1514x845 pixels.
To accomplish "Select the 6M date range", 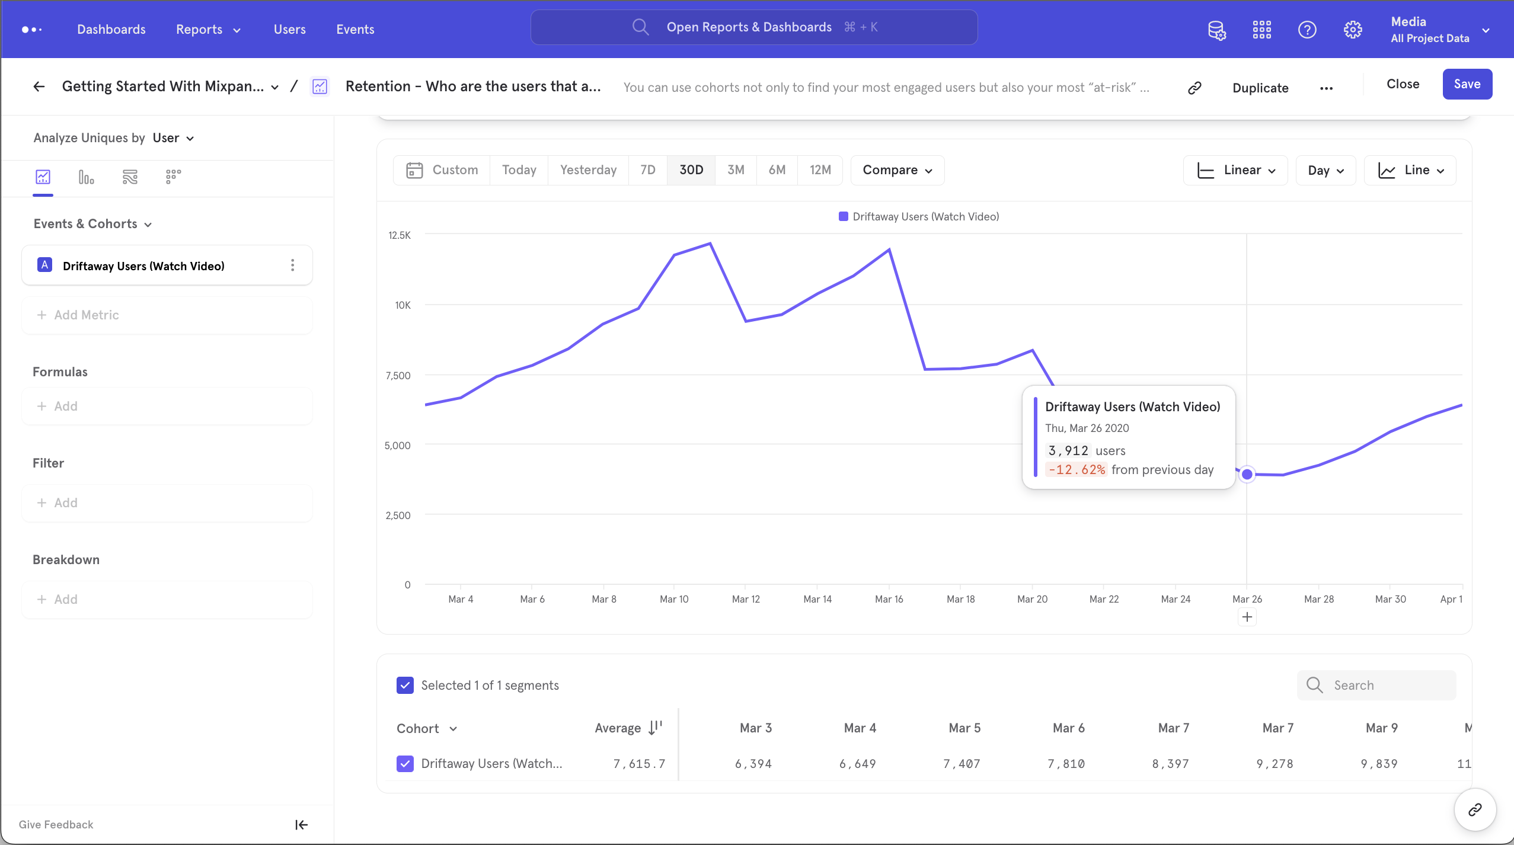I will 777,170.
